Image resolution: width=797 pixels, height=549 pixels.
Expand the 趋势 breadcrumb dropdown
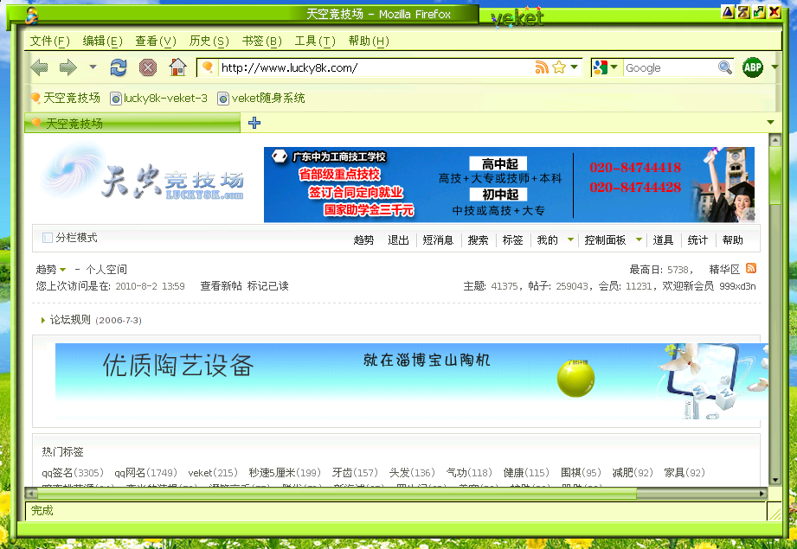click(62, 270)
